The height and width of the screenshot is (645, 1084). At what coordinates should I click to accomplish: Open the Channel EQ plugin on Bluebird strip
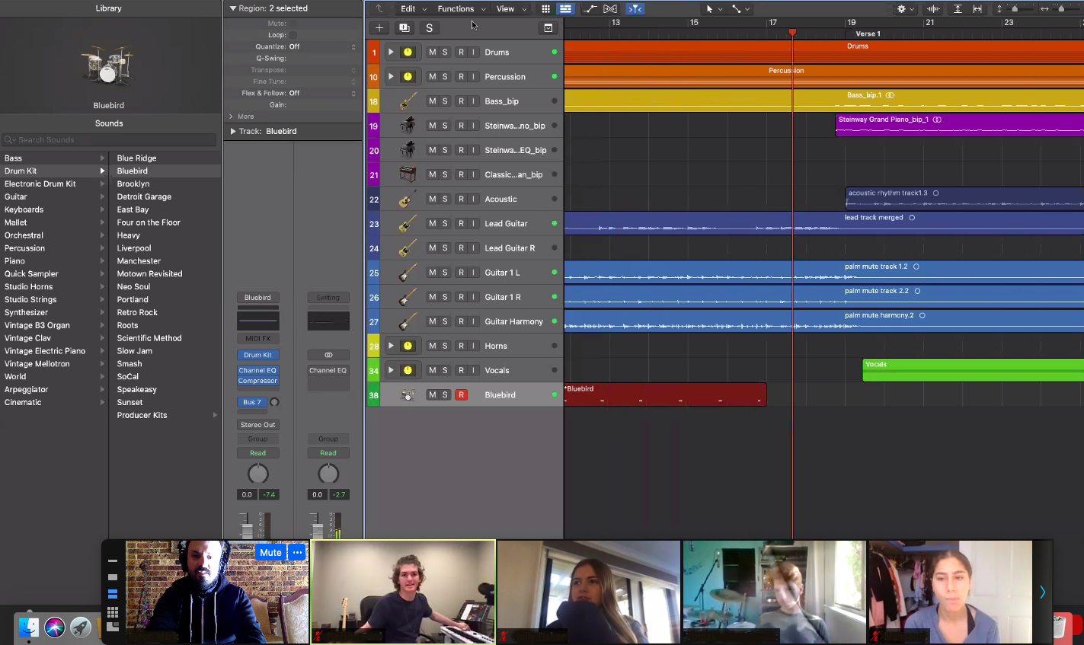coord(257,371)
